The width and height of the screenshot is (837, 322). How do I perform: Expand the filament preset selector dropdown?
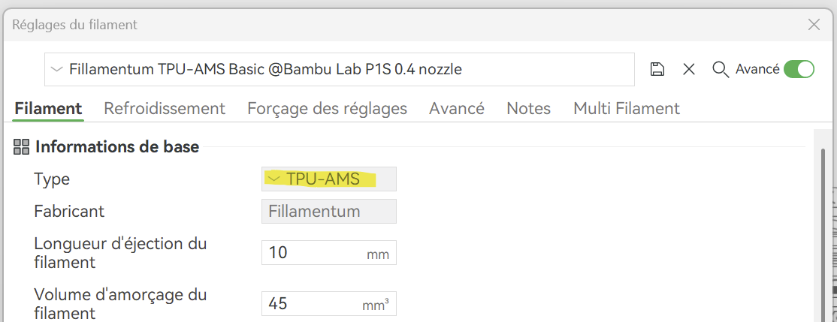click(x=340, y=69)
